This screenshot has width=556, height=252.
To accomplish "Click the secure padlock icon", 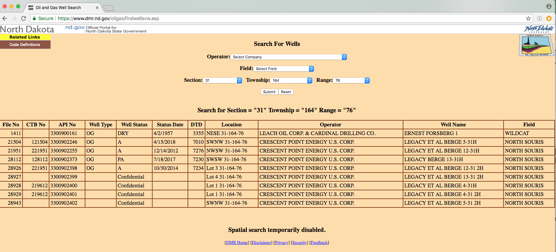I will 34,18.
